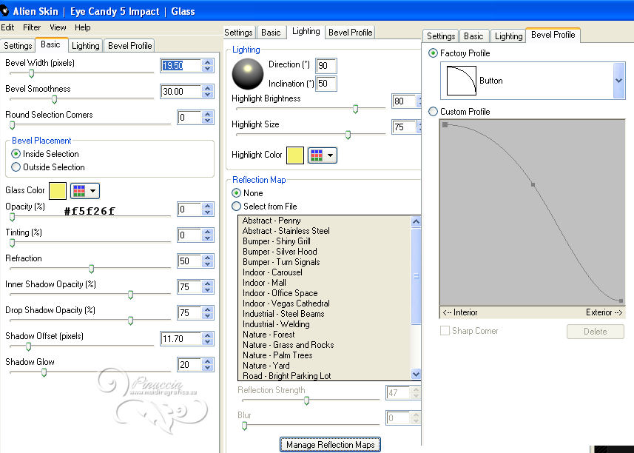This screenshot has width=634, height=453.
Task: Open the Help menu
Action: click(x=82, y=27)
